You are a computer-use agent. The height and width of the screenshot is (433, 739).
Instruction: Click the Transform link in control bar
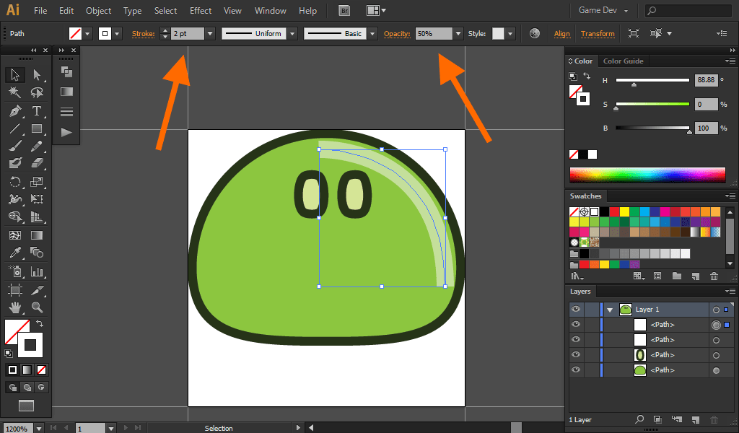(598, 34)
